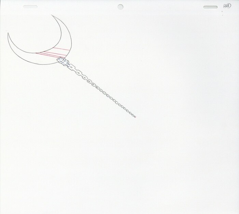
Task: Click the handwritten circled cel number mark
Action: [227, 6]
